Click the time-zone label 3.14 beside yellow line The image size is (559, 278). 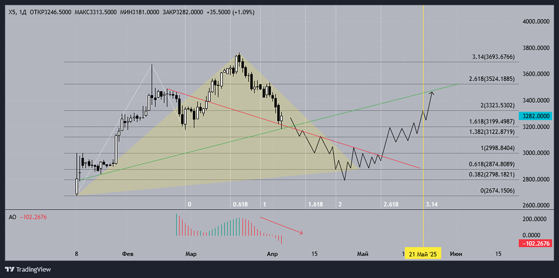point(432,204)
